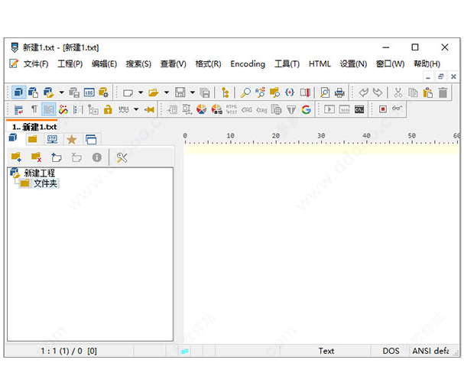Click the black console command icon
Viewport: 464px width, 392px height.
pyautogui.click(x=359, y=109)
